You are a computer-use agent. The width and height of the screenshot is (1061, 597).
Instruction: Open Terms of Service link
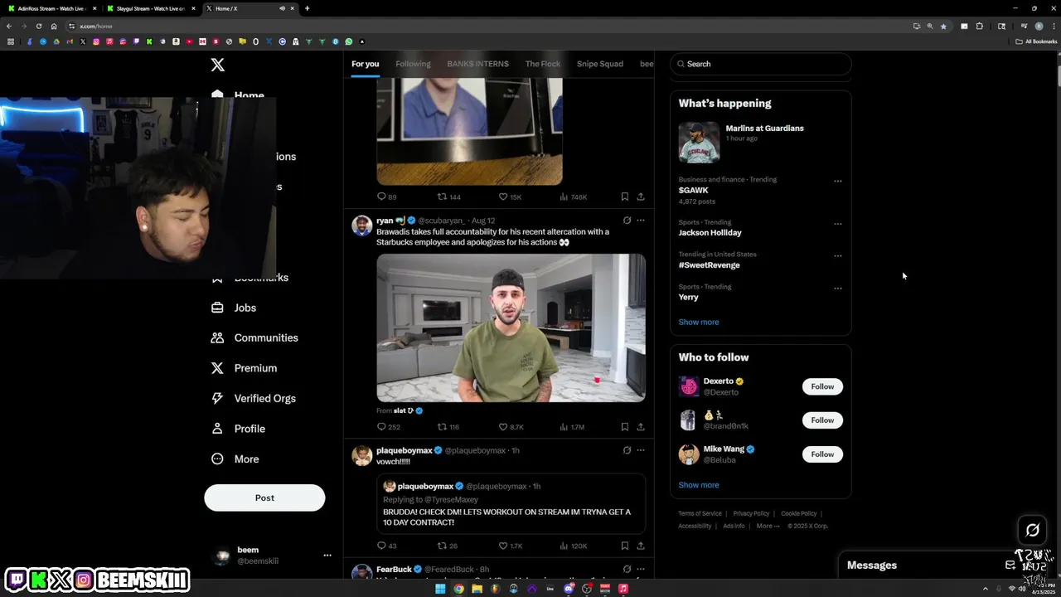[700, 513]
